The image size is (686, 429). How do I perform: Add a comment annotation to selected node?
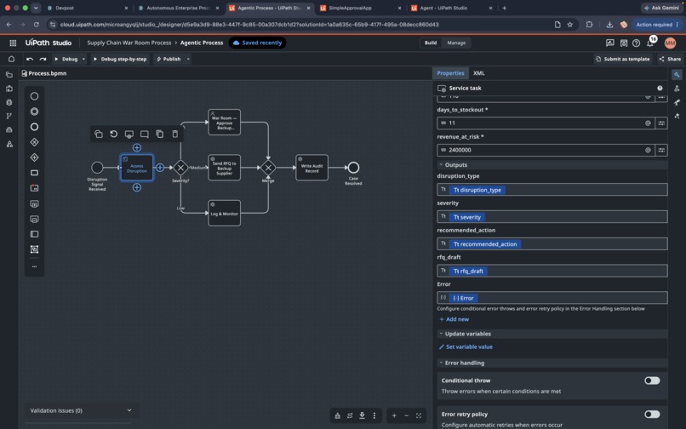coord(145,134)
